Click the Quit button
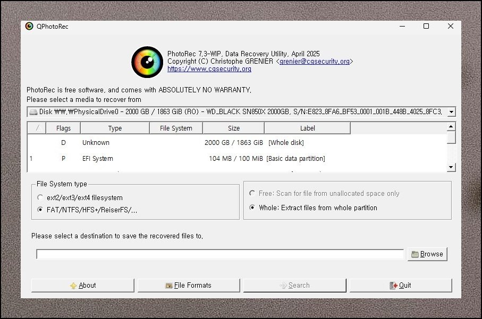482x319 pixels. (401, 285)
